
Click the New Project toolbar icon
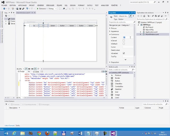[x=13, y=8]
